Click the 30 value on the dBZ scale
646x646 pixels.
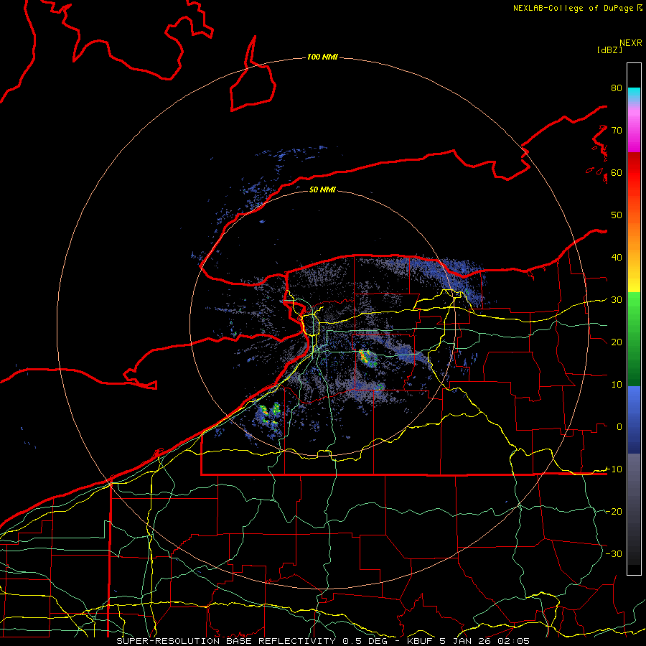(617, 300)
